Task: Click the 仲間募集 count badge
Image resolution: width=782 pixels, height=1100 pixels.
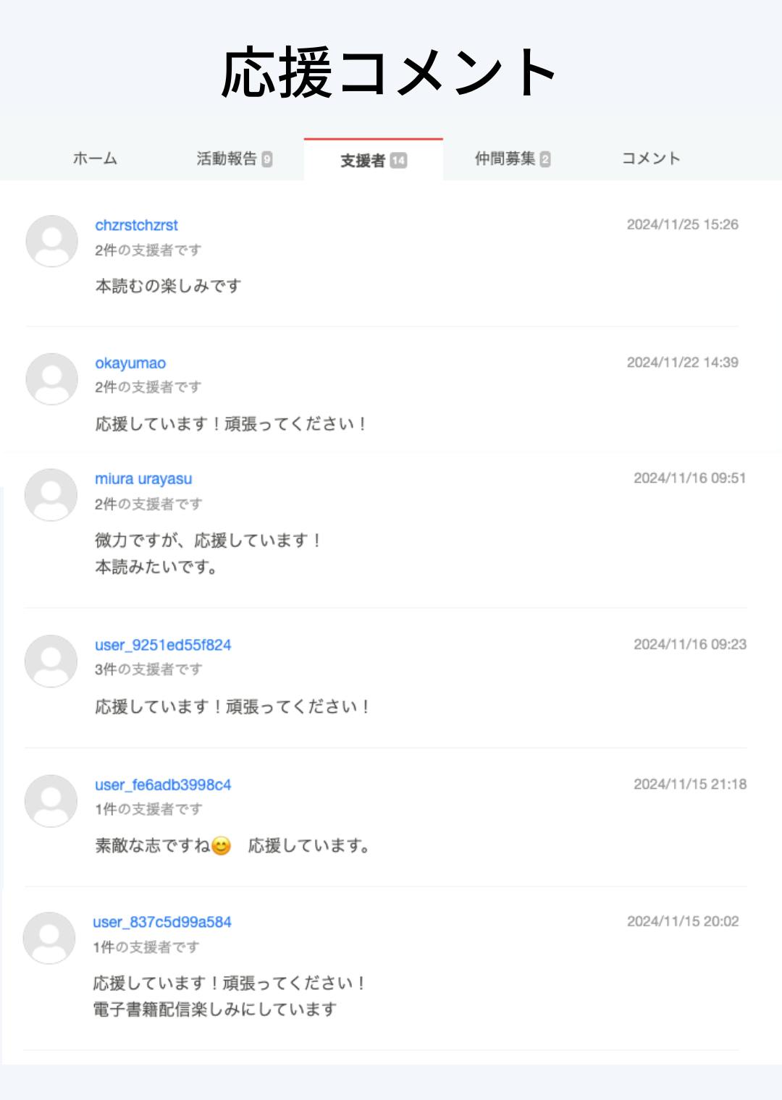Action: pos(545,159)
